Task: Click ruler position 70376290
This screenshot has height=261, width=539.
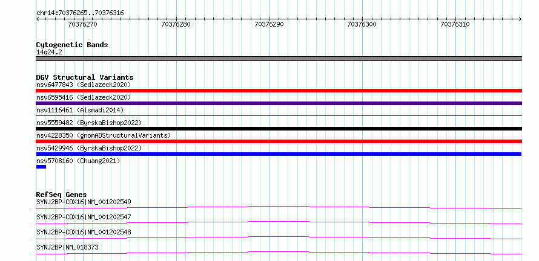Action: [x=269, y=24]
